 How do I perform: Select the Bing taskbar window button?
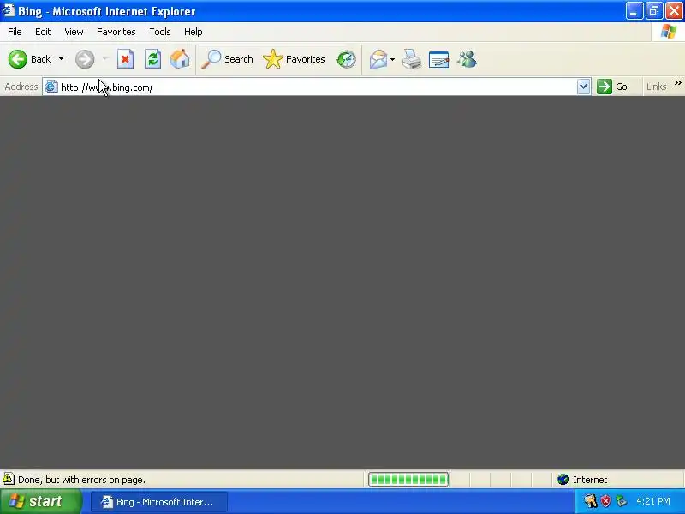tap(159, 502)
